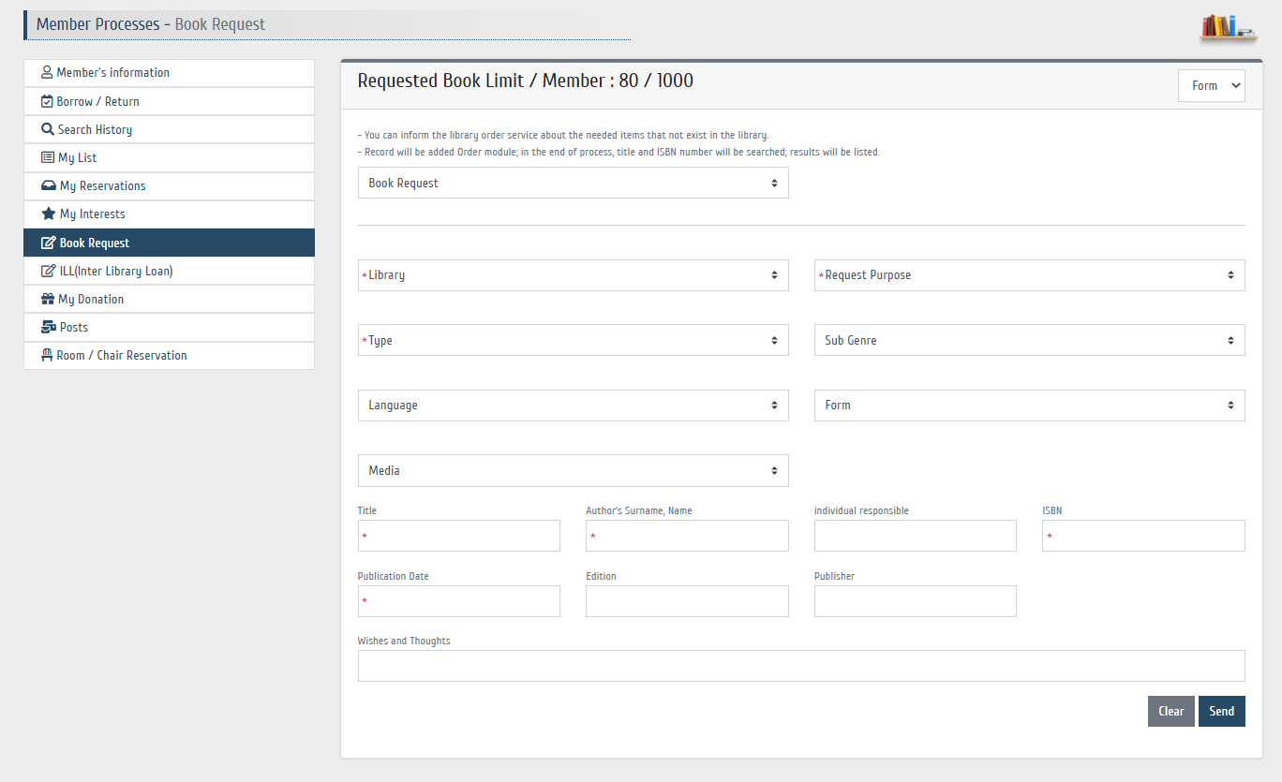Open the Book Request type dropdown
The height and width of the screenshot is (782, 1282).
click(573, 183)
